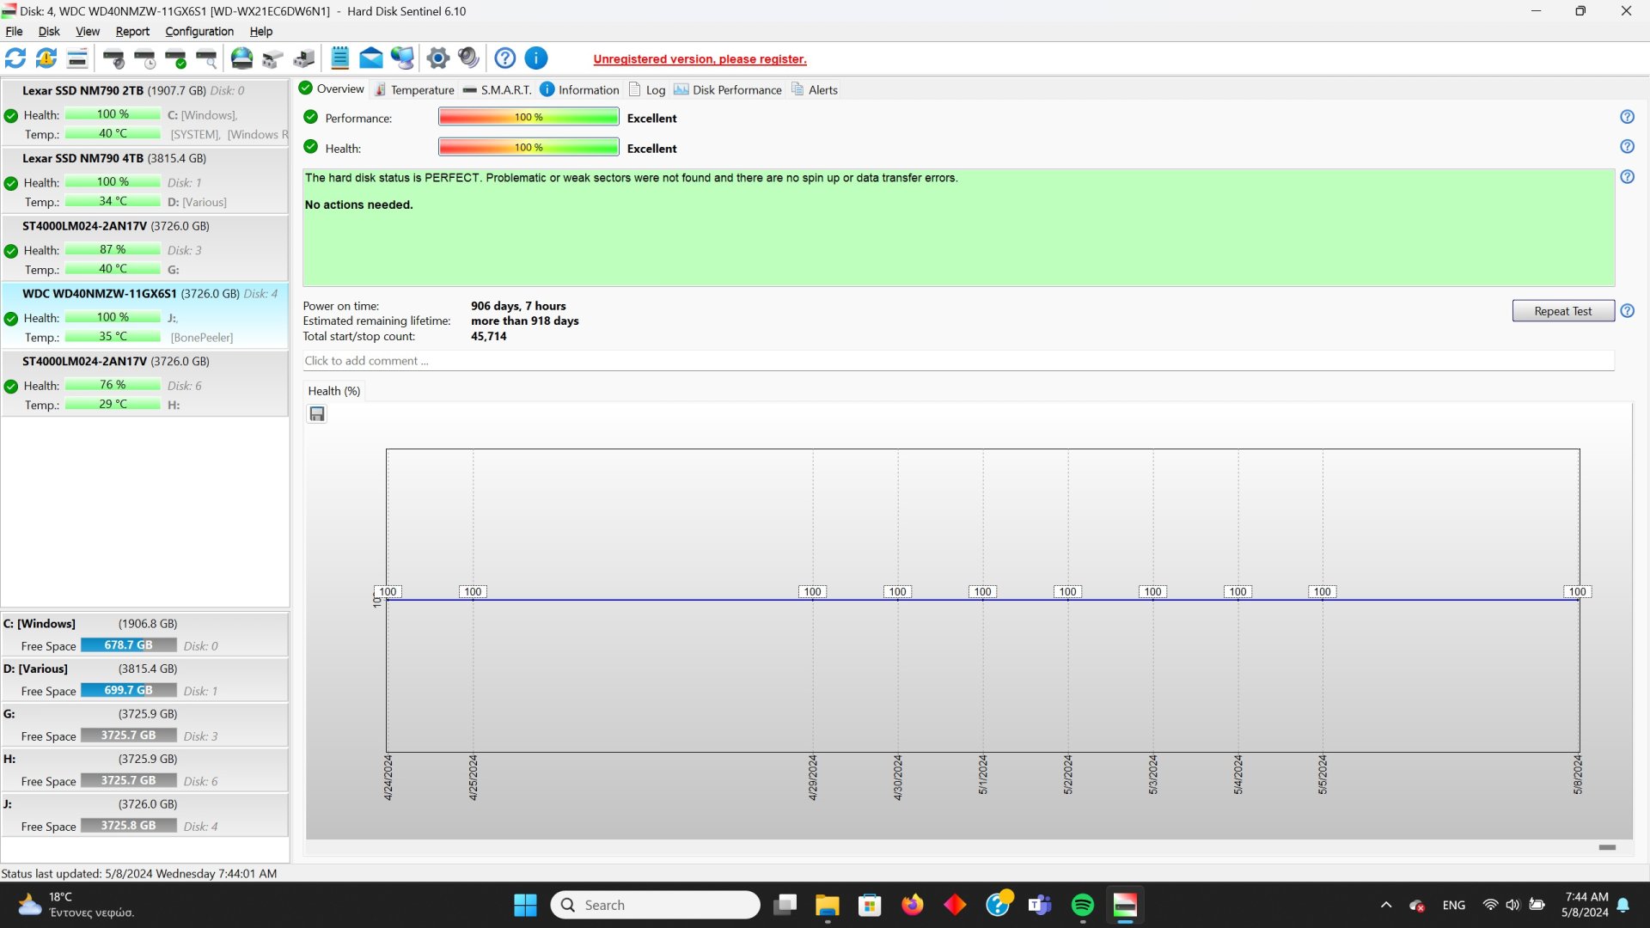Click the gray disk backup toolbar icon
The width and height of the screenshot is (1650, 928).
(273, 58)
